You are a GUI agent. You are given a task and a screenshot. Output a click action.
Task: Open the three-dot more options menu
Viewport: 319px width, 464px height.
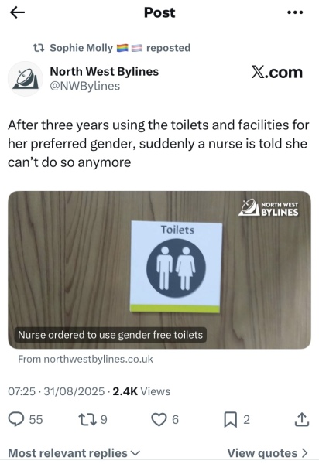pos(295,12)
